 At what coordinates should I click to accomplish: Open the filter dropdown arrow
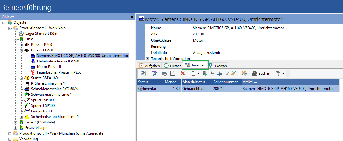click(x=284, y=74)
